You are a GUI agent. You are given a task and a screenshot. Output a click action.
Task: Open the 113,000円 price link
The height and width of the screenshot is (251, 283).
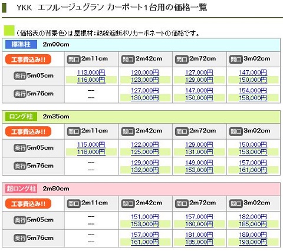[91, 72]
